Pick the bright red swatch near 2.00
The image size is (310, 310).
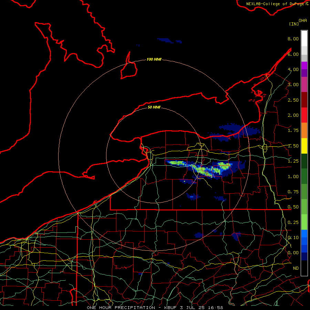pyautogui.click(x=304, y=115)
